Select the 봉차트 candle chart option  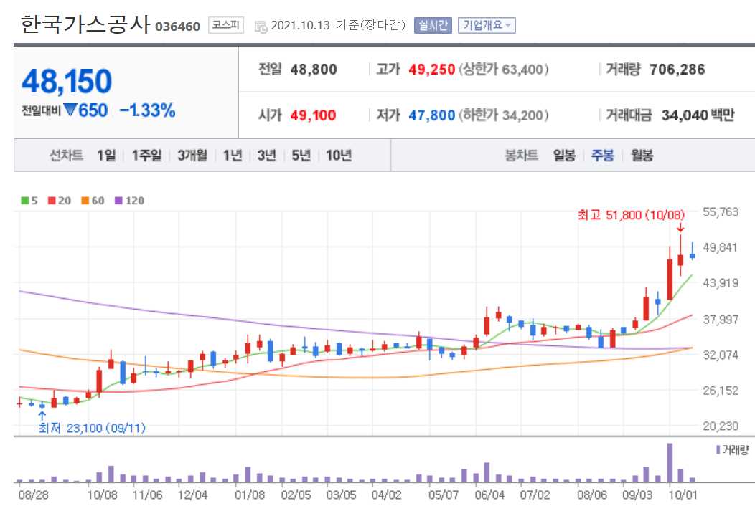tap(523, 155)
